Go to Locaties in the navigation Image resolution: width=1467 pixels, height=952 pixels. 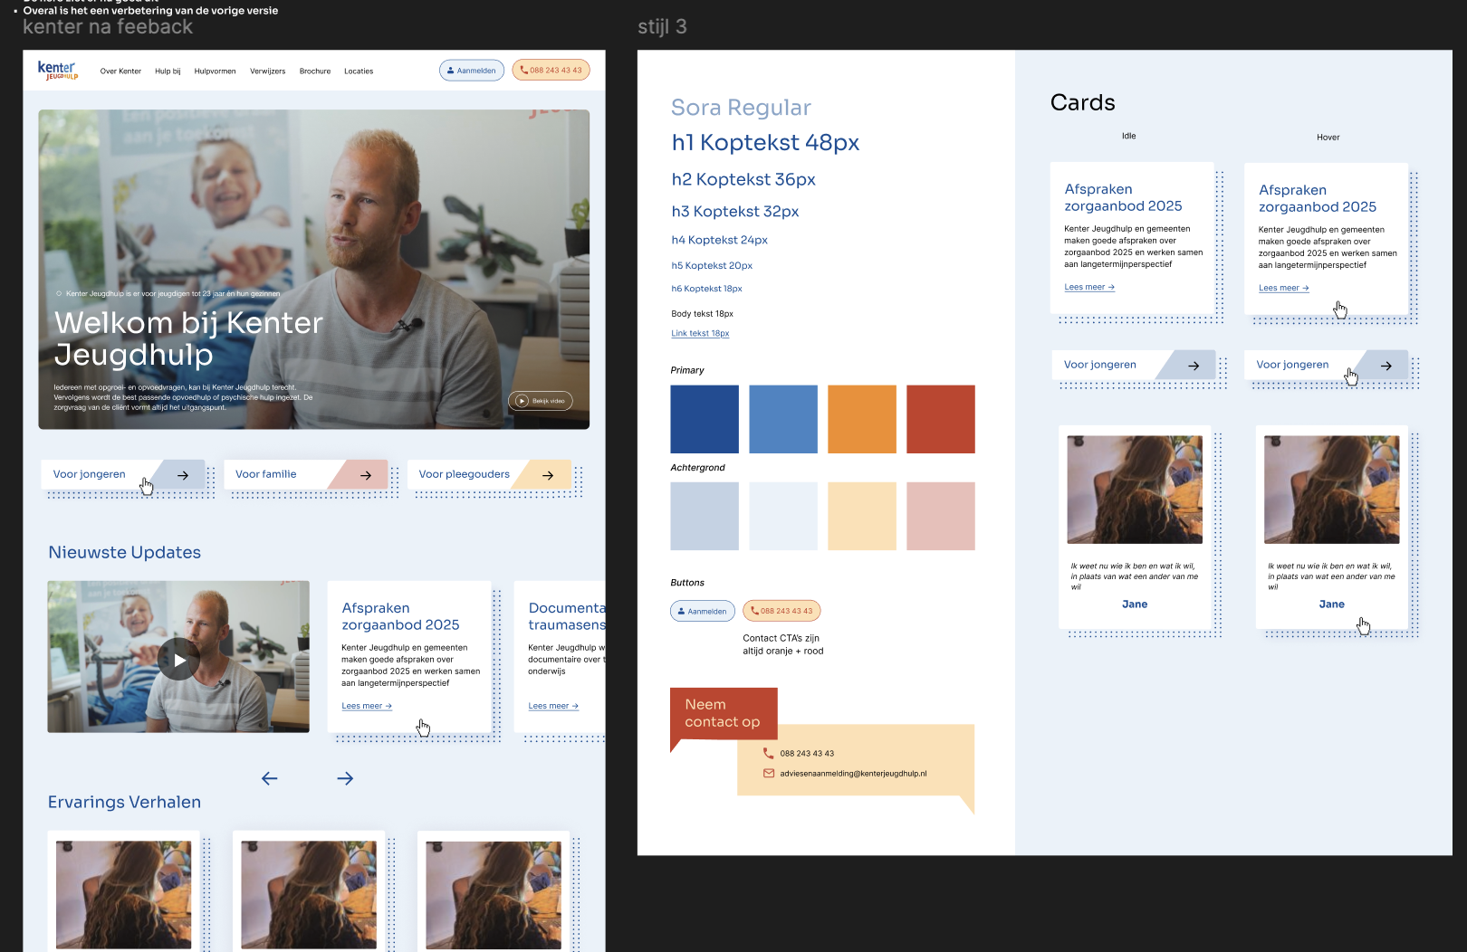(359, 71)
